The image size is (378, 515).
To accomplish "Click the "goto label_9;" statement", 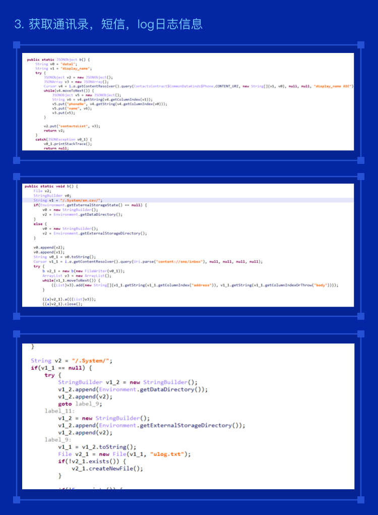I will (x=80, y=404).
